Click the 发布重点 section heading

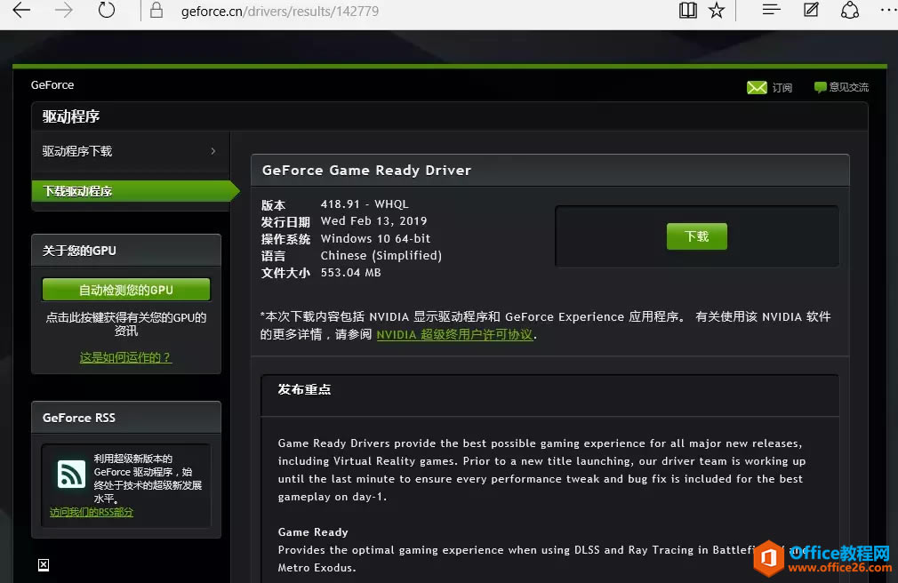pos(304,389)
